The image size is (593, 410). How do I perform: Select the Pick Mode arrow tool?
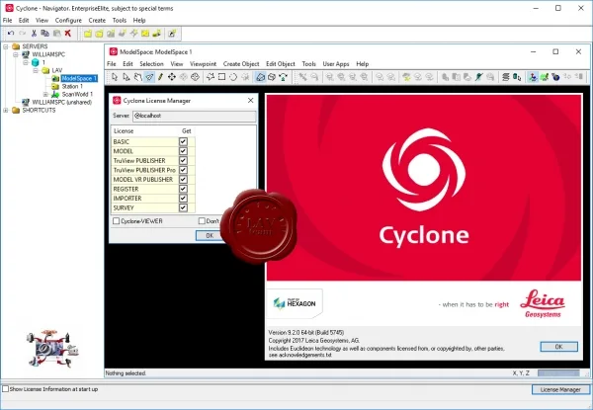pyautogui.click(x=115, y=77)
